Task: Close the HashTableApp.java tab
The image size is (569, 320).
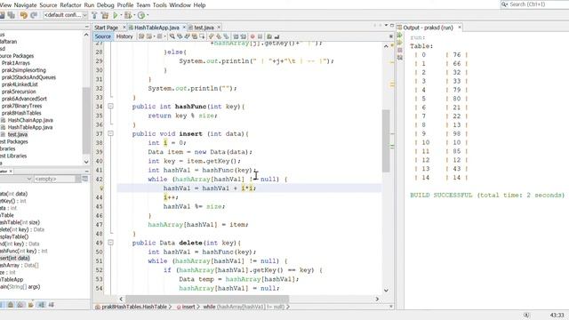Action: coord(184,28)
